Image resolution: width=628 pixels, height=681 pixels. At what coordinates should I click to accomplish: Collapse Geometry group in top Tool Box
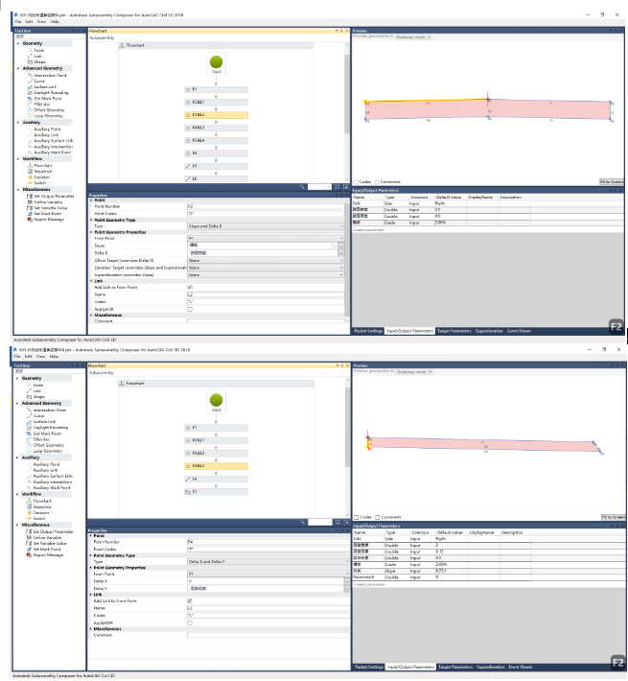[x=18, y=43]
